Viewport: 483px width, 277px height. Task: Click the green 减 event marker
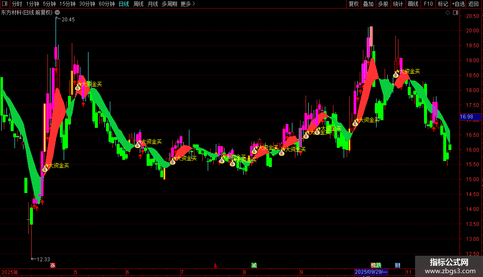click(x=254, y=265)
